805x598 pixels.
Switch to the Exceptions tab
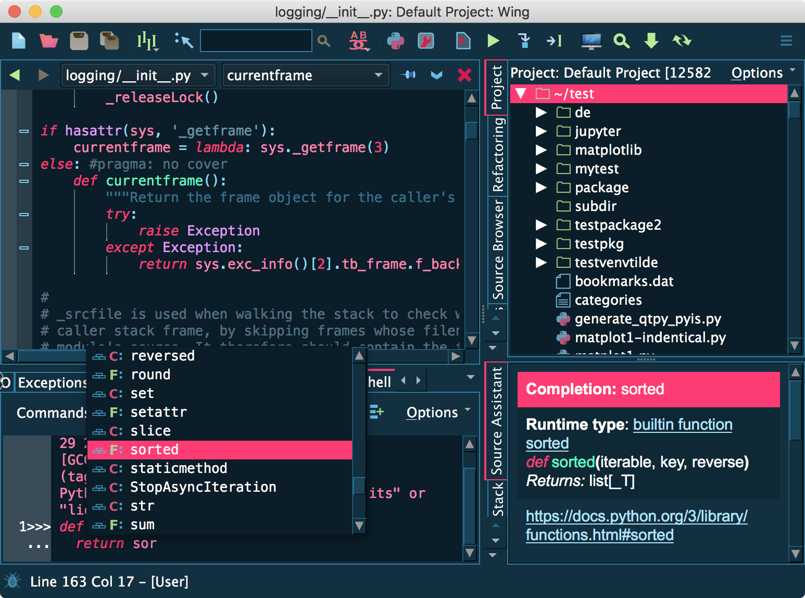click(x=51, y=383)
